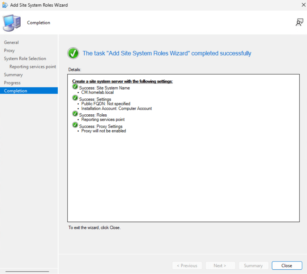
Task: Select the Completion step in sidebar
Action: click(16, 91)
